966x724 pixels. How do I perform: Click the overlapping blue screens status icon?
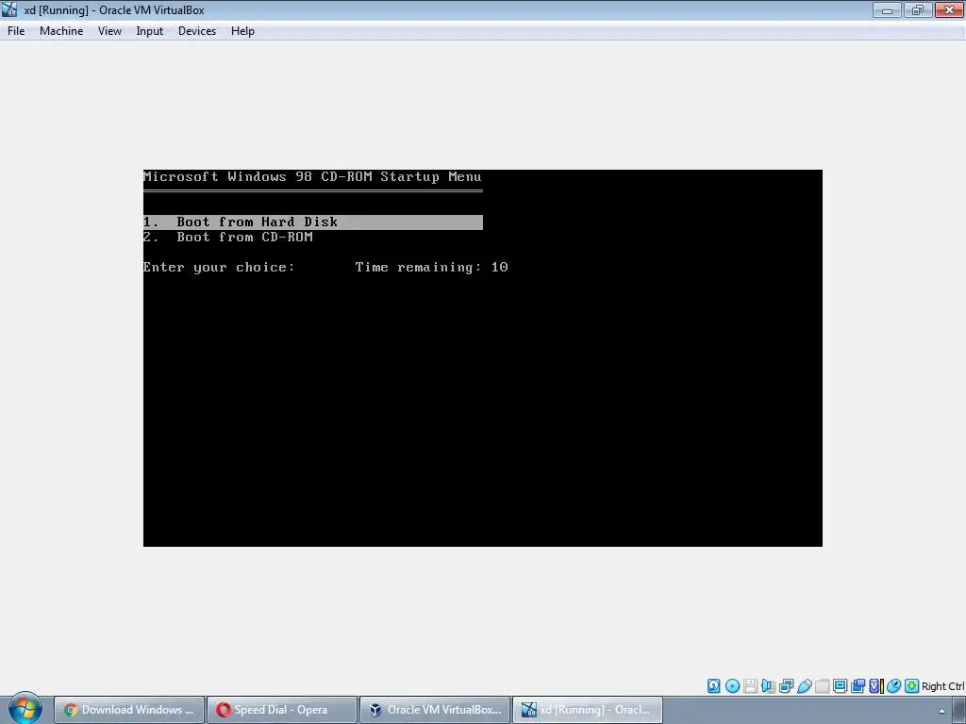pos(858,686)
